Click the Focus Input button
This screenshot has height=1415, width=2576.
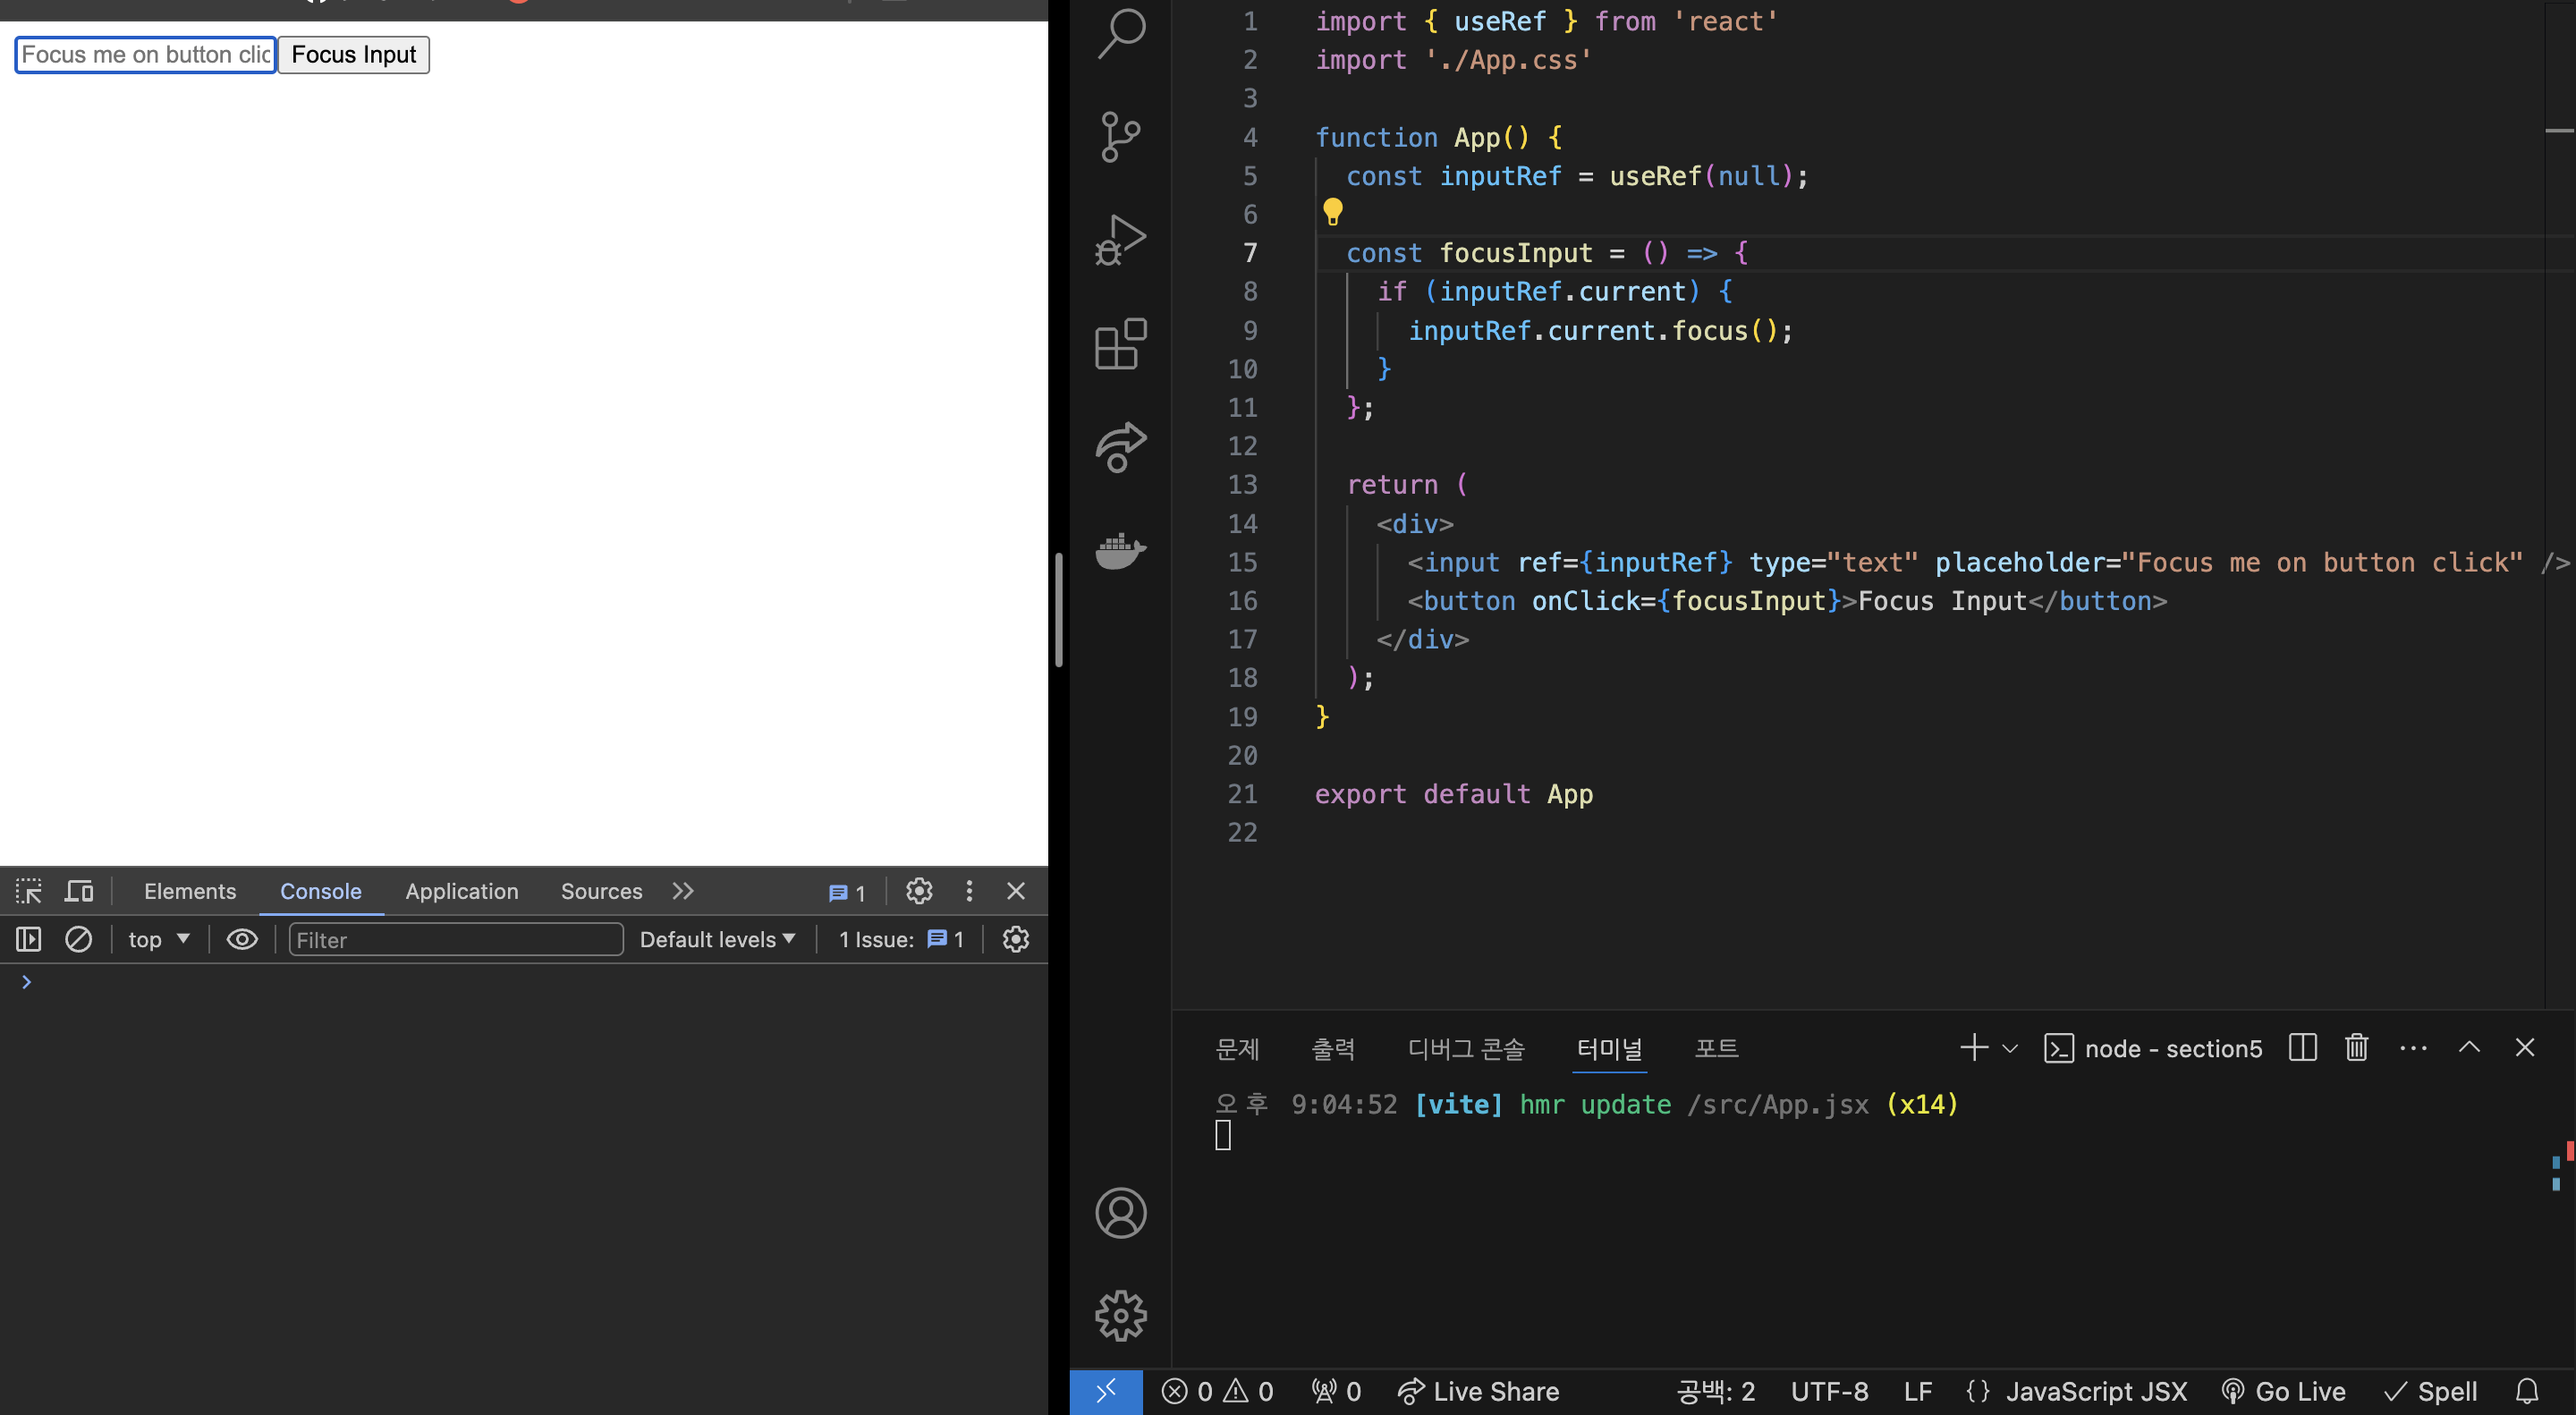[353, 55]
